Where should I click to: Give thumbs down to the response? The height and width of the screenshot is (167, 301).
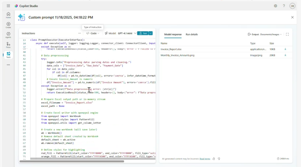coord(219,159)
